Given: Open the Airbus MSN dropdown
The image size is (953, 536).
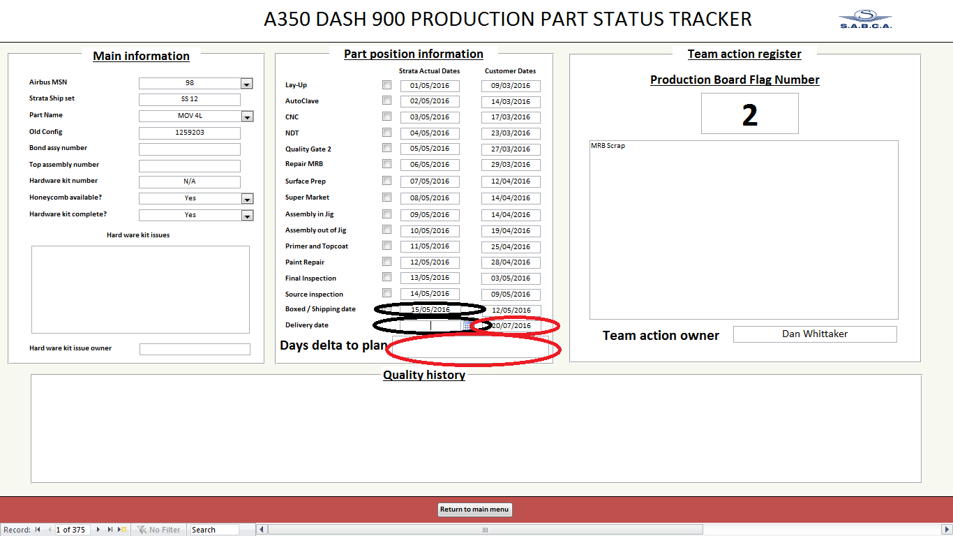Looking at the screenshot, I should click(246, 84).
